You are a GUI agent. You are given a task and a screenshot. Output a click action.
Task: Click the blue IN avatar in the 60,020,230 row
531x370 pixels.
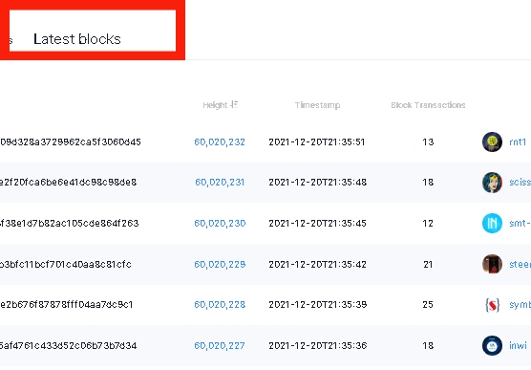(x=492, y=223)
